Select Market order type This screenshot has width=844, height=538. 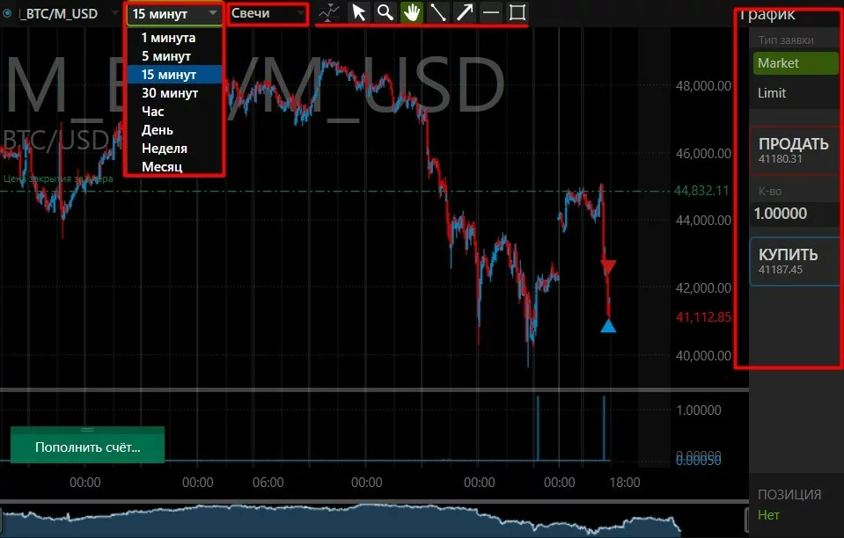click(x=796, y=63)
